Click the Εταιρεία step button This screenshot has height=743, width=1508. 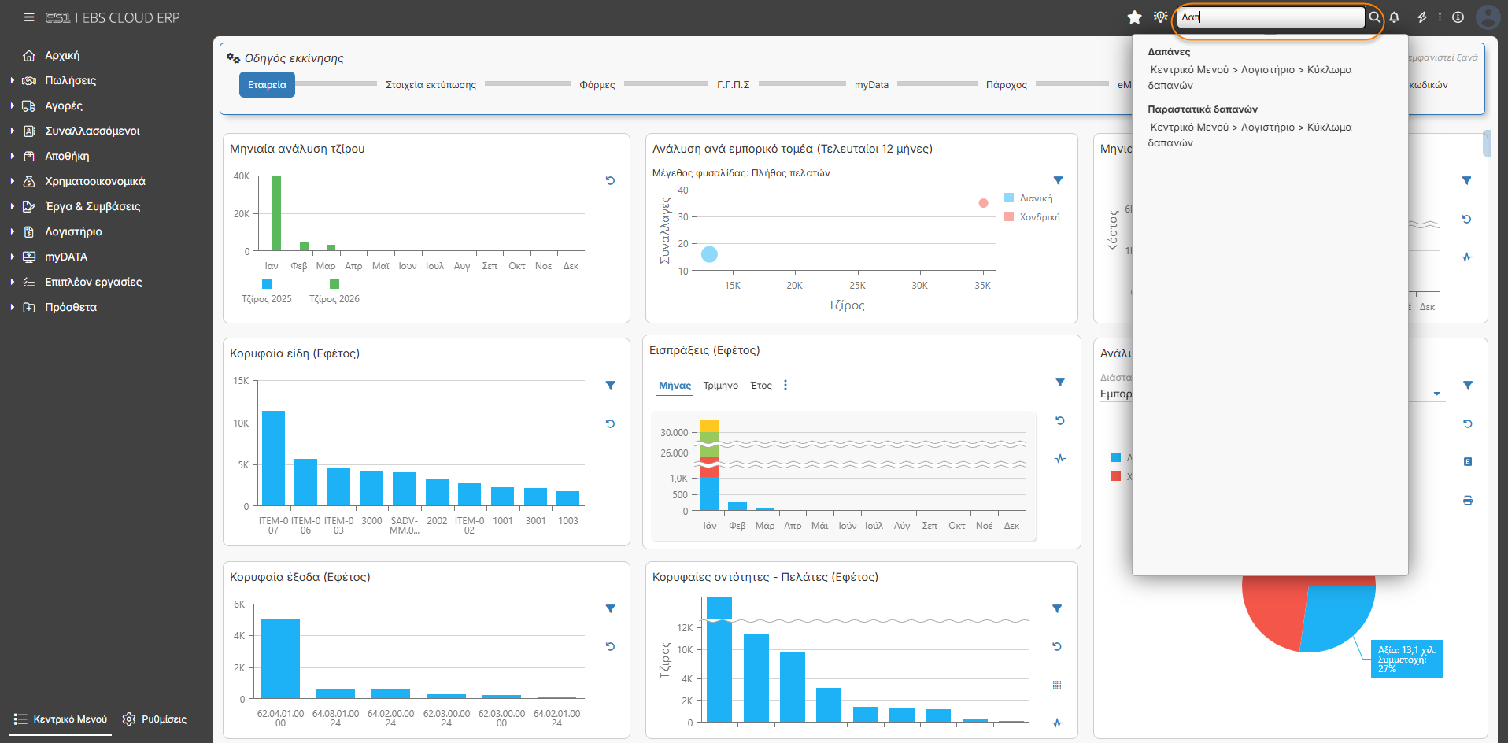pos(267,85)
